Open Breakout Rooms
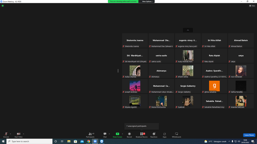The width and height of the screenshot is (257, 144). click(142, 135)
